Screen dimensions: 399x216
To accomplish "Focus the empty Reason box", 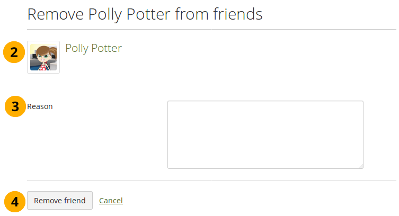I will click(x=265, y=134).
